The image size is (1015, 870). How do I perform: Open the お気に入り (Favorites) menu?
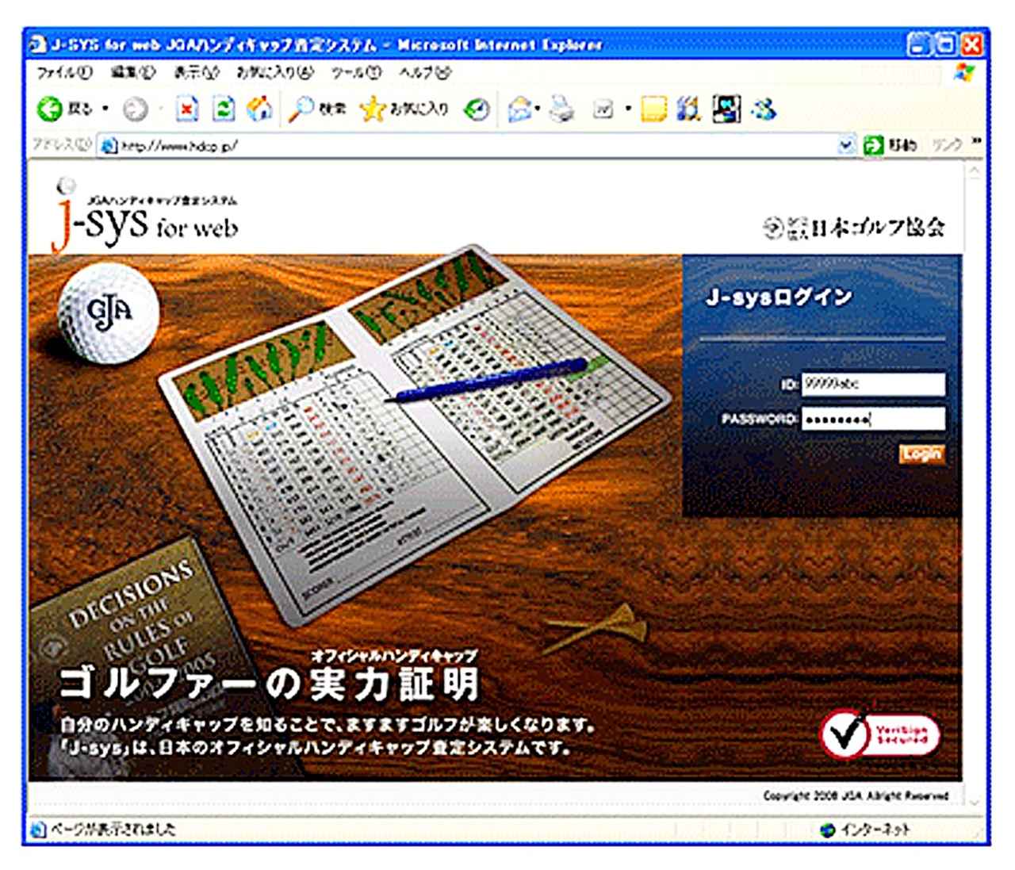(x=275, y=73)
